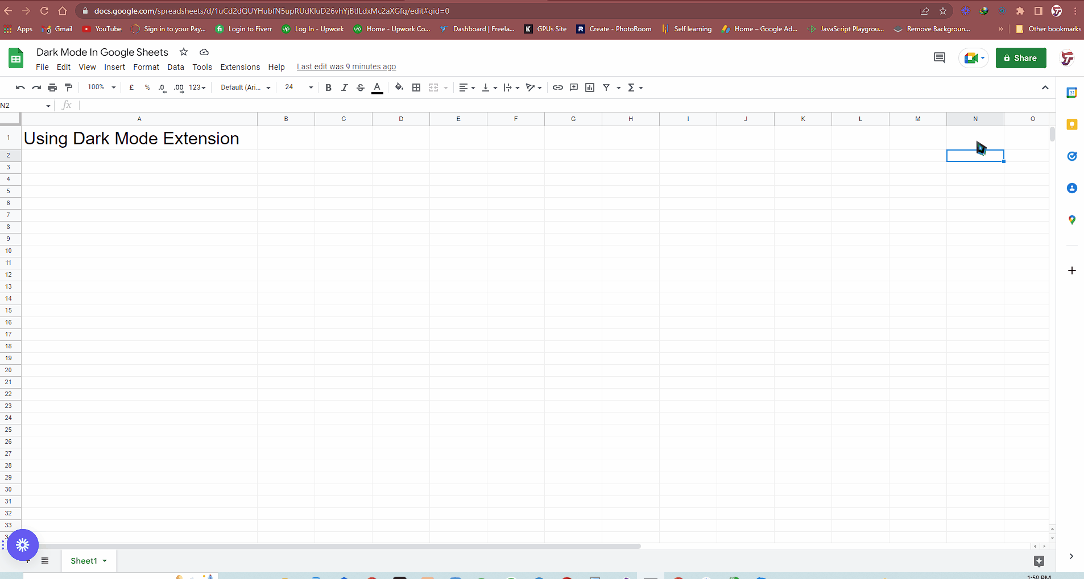The height and width of the screenshot is (579, 1084).
Task: Open the Sheet1 tab menu
Action: pos(104,561)
